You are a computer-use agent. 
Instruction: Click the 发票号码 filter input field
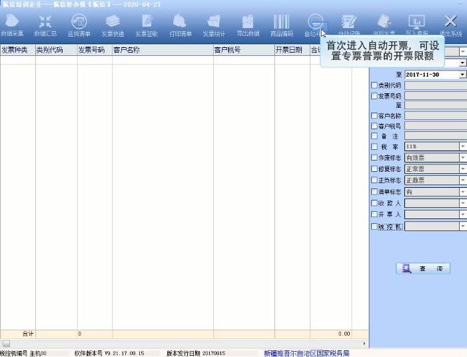(436, 96)
